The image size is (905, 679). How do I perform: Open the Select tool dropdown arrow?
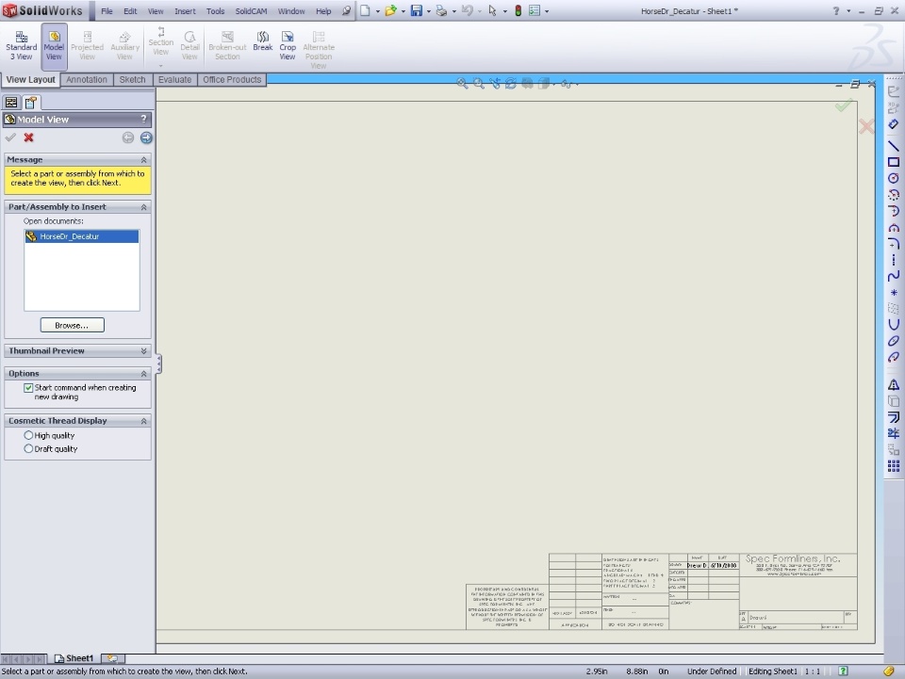point(504,11)
